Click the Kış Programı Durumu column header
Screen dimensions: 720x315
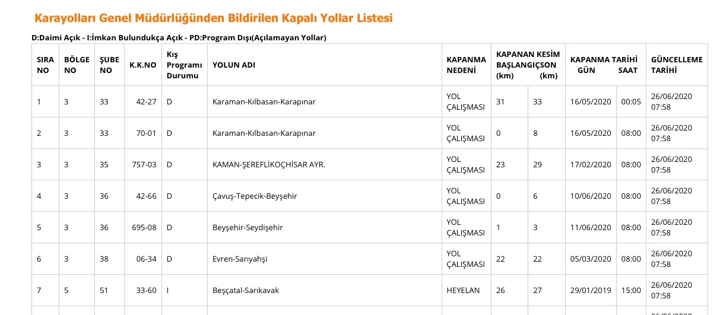click(184, 65)
